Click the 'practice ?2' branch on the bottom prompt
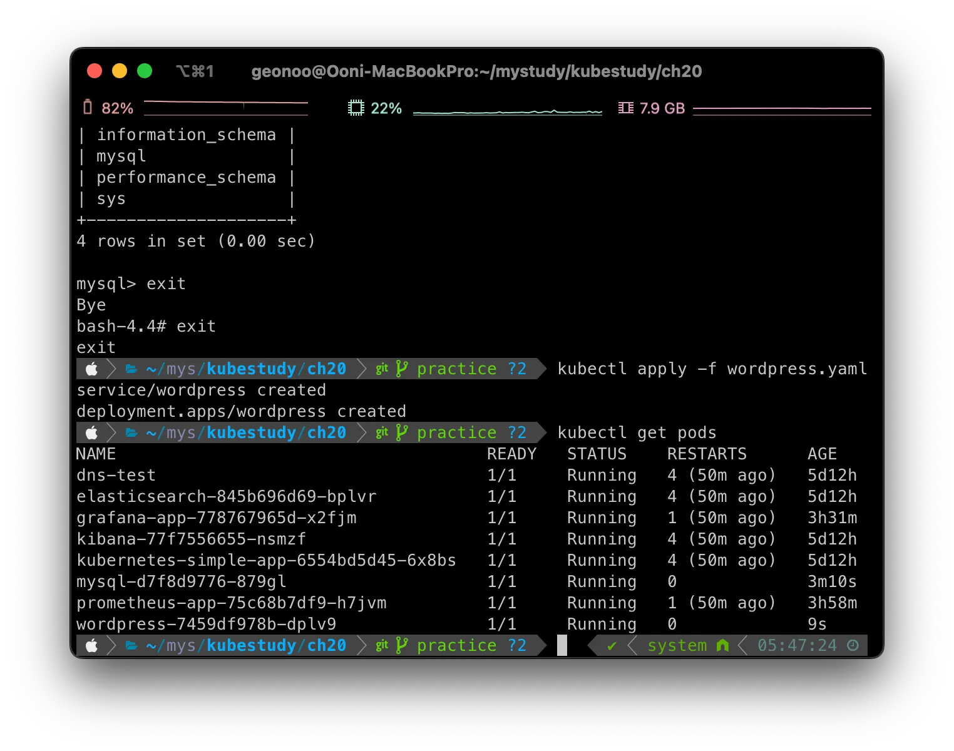Viewport: 954px width, 751px height. pos(472,646)
